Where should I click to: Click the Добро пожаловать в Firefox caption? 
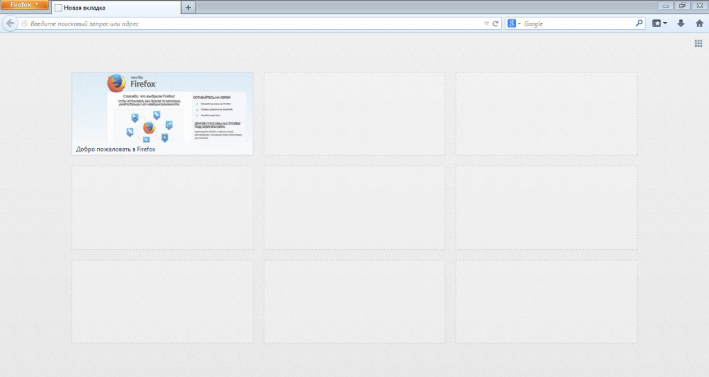point(116,149)
